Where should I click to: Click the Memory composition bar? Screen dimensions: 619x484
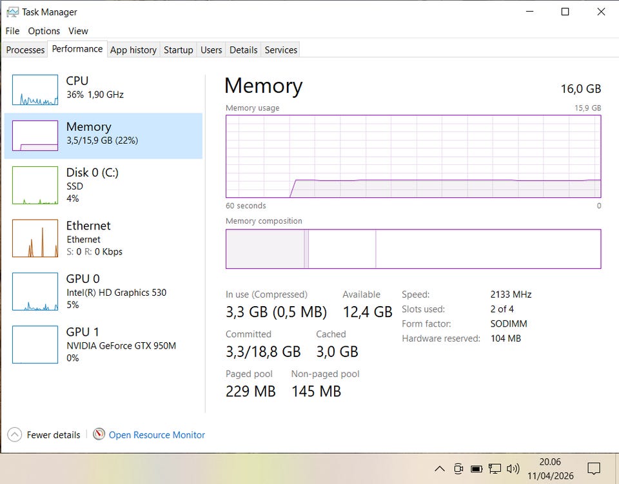(413, 249)
